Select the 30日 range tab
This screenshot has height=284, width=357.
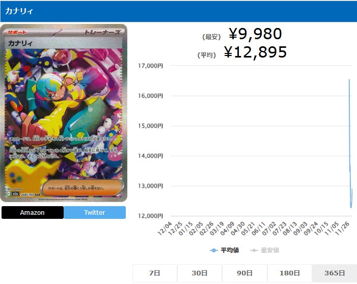pyautogui.click(x=200, y=273)
